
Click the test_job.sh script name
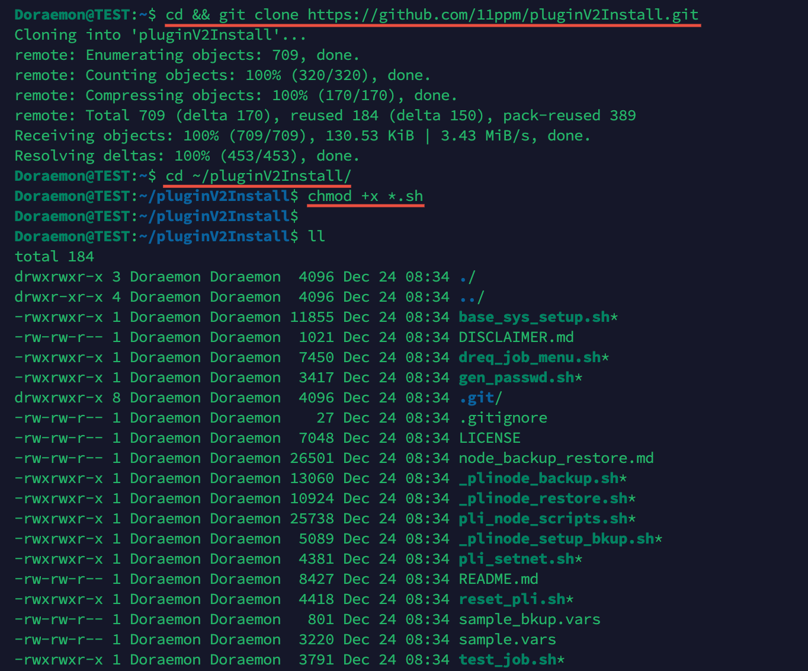tap(506, 659)
